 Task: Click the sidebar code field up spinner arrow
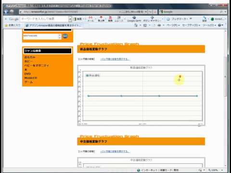click(60, 35)
